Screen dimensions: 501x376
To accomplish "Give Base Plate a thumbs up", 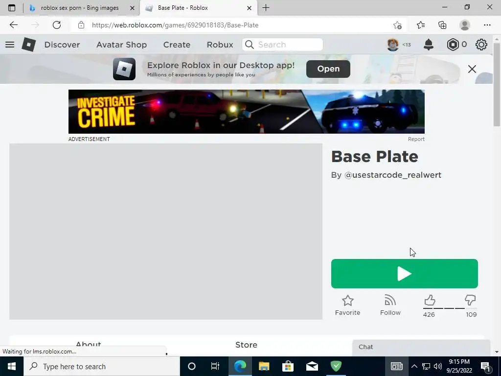I will point(430,301).
